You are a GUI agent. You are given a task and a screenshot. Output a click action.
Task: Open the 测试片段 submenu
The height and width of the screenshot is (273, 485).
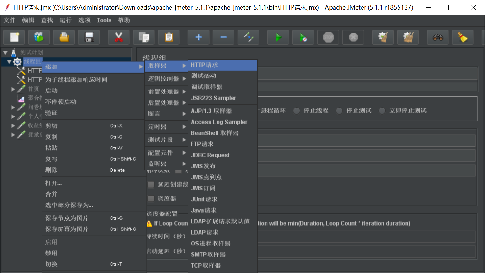[167, 140]
